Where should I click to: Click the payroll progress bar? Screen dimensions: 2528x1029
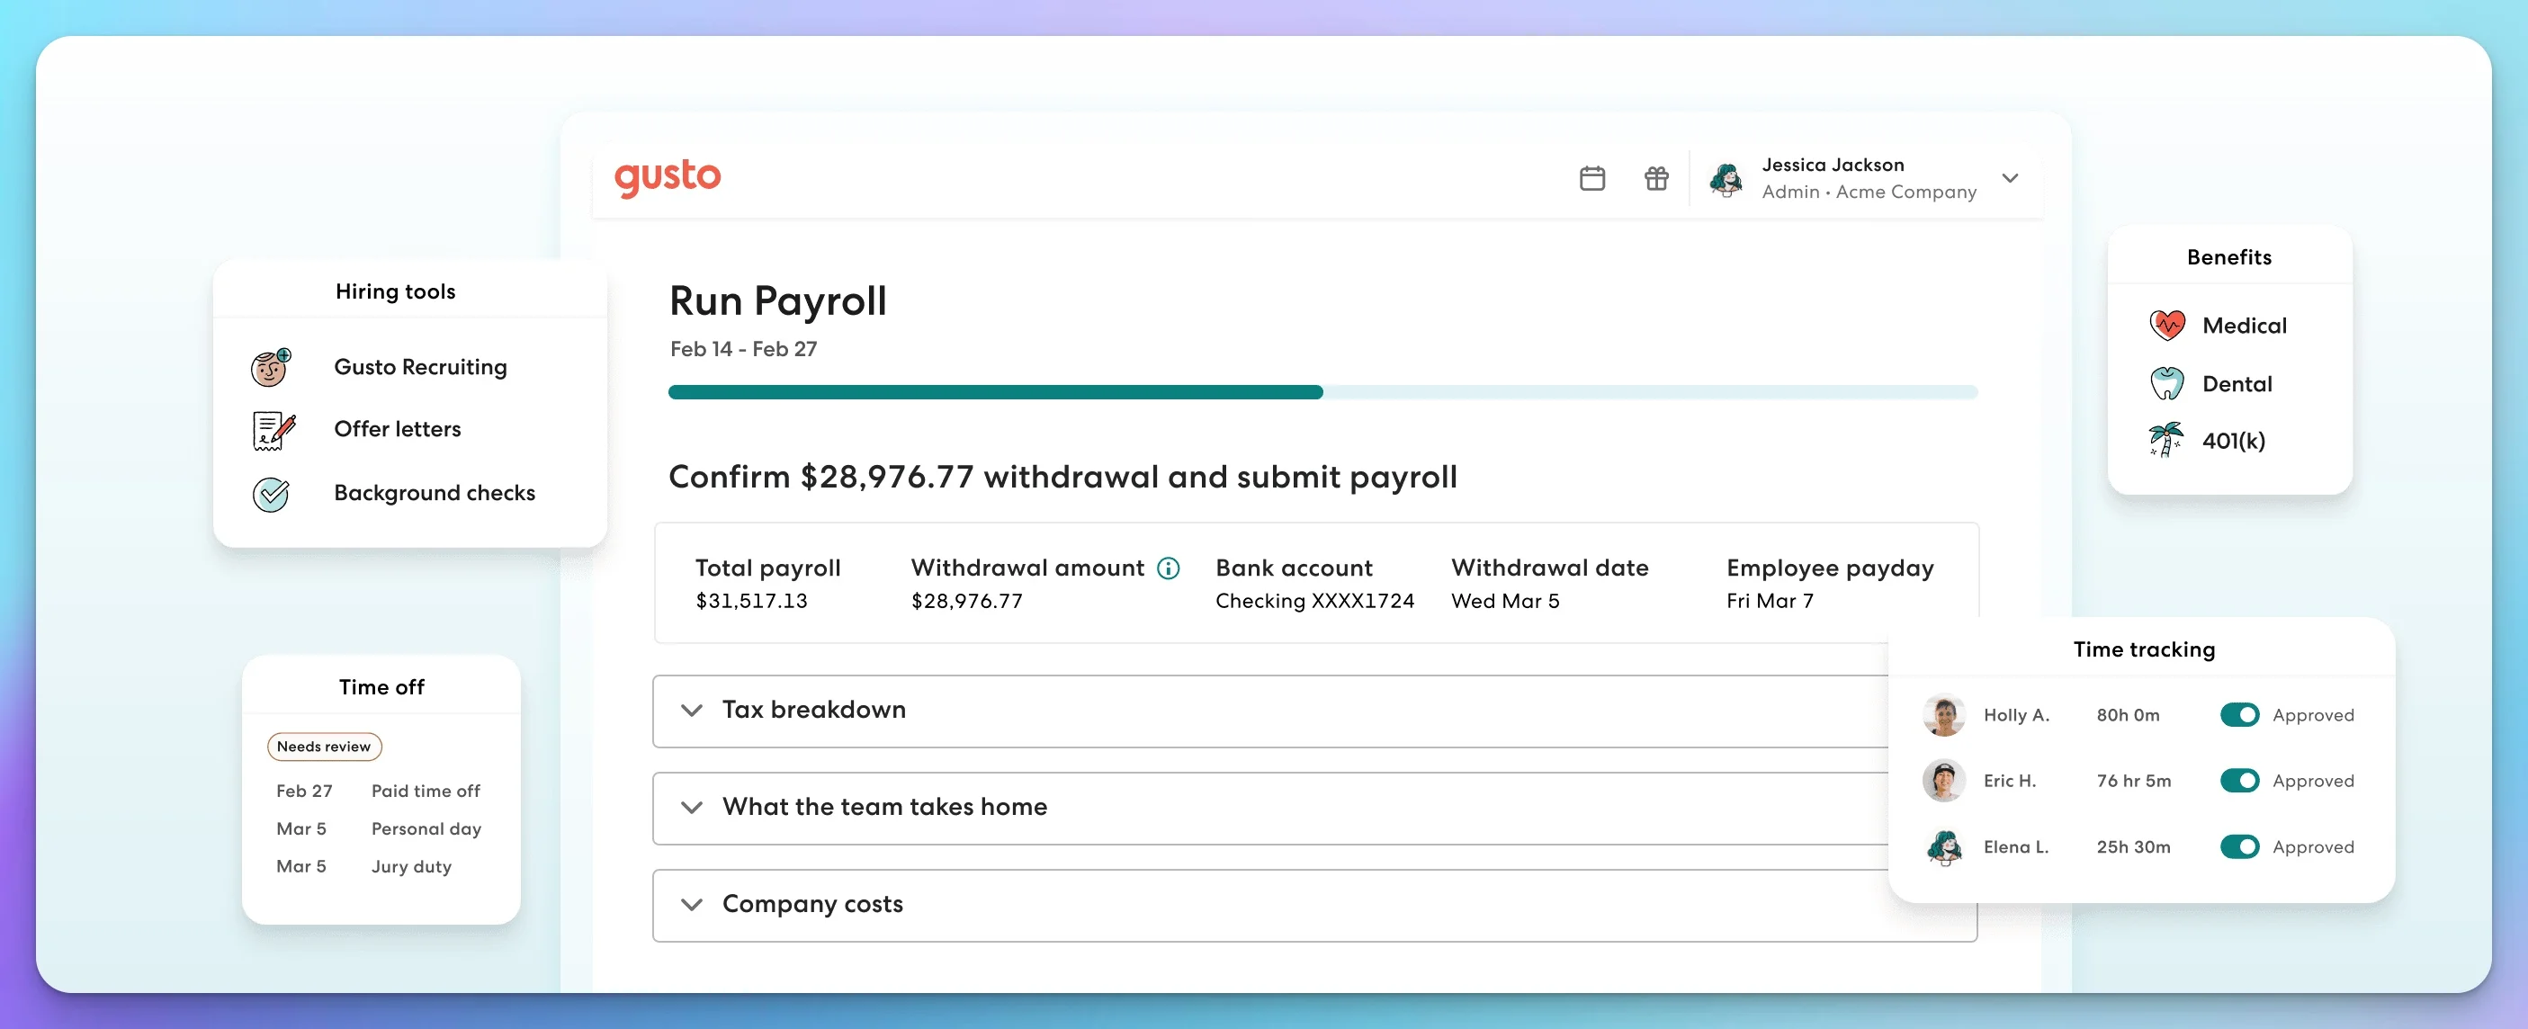point(1322,392)
